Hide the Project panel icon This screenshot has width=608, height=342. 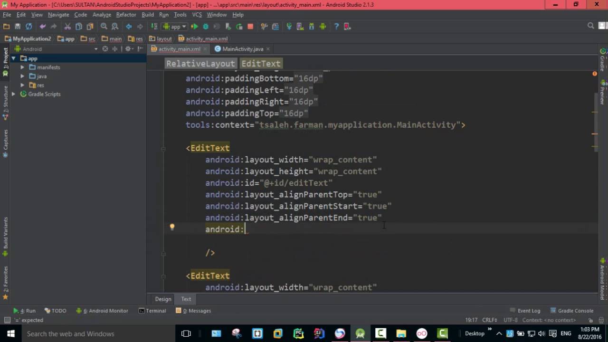[x=140, y=49]
